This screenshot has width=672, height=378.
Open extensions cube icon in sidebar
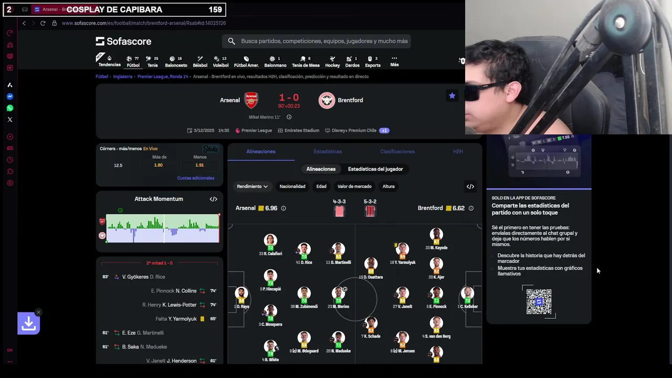[9, 172]
